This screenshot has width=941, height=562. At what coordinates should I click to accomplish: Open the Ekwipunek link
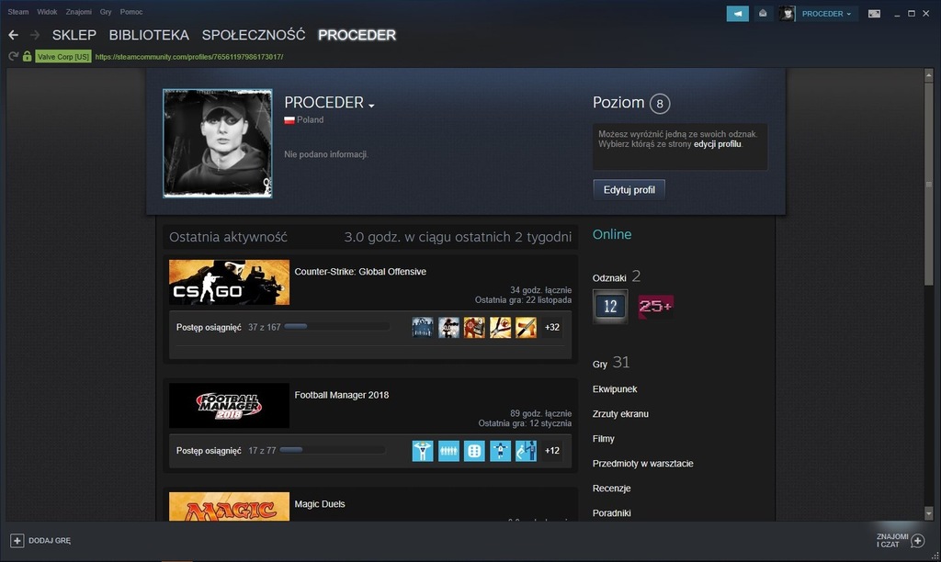click(615, 389)
